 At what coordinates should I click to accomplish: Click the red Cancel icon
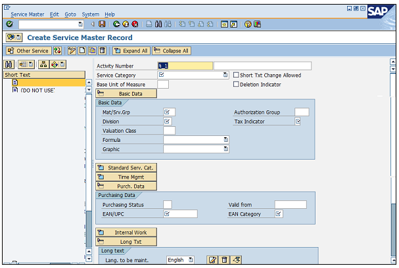[133, 24]
